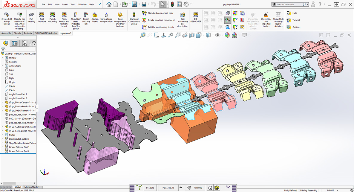Click the Print icon
354x192 pixels.
[x=144, y=4]
